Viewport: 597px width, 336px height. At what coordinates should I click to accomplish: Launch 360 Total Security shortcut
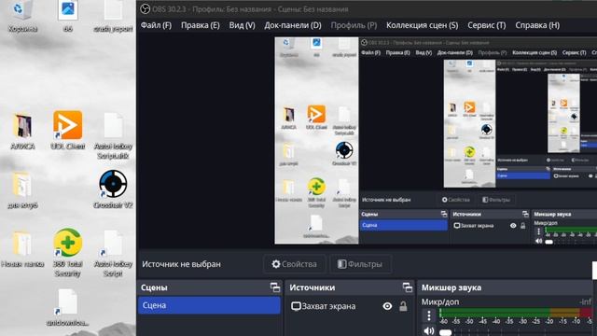68,253
